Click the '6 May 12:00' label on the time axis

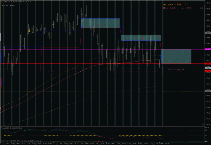pos(121,144)
